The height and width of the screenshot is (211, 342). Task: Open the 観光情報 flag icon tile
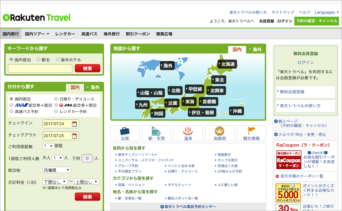point(251,133)
